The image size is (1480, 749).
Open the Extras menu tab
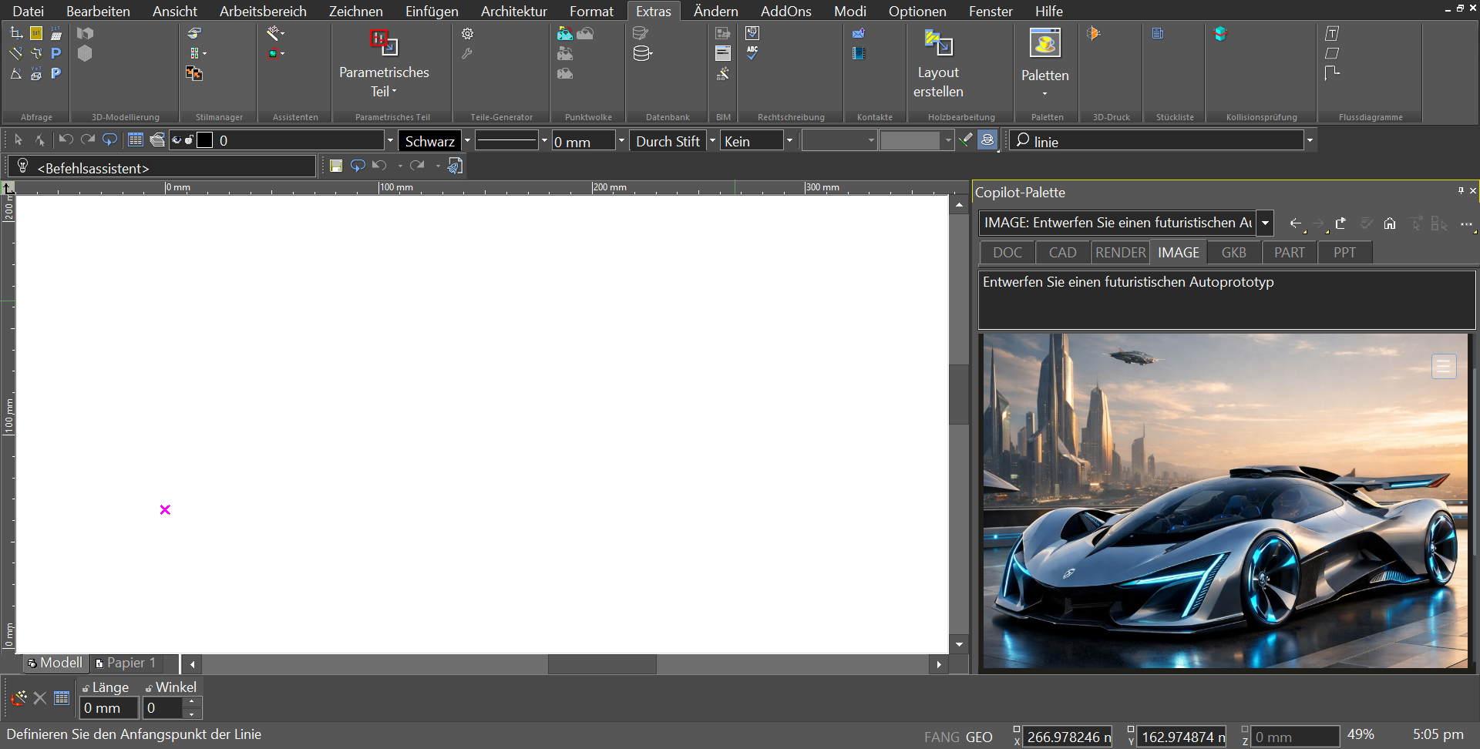coord(654,11)
